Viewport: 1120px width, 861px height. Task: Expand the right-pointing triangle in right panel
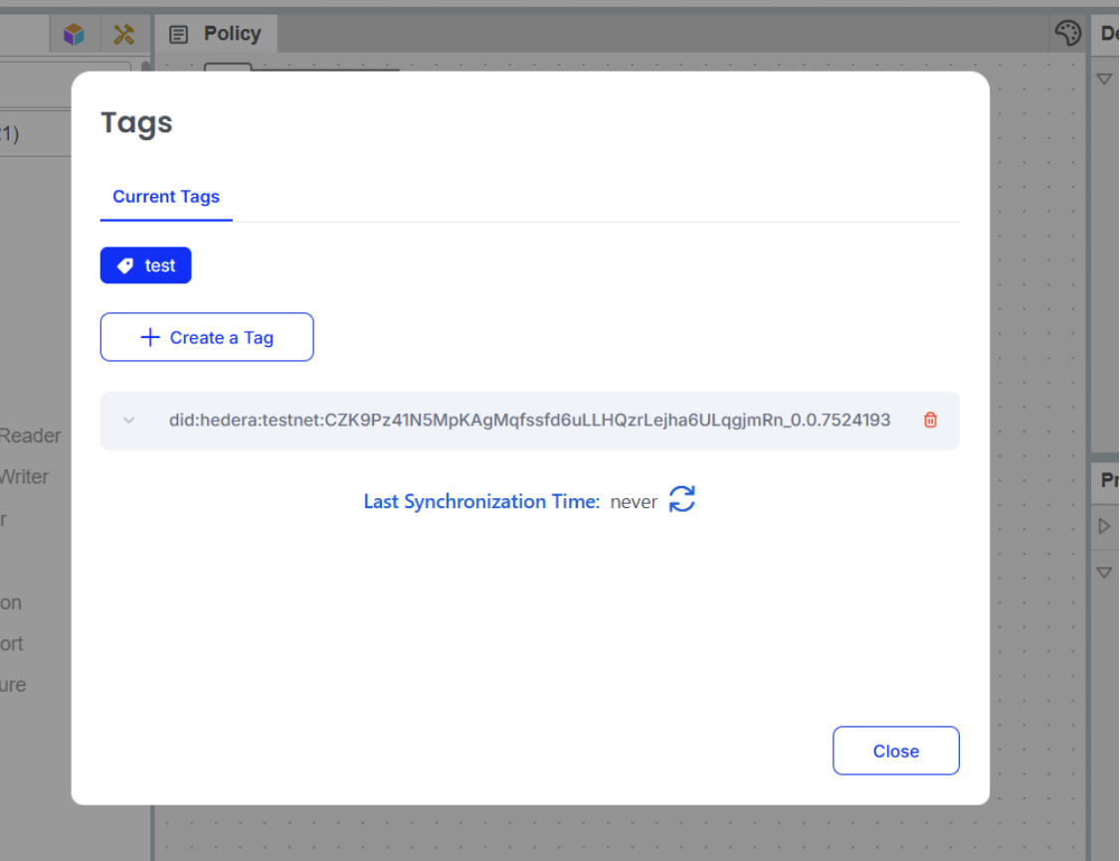[x=1104, y=526]
